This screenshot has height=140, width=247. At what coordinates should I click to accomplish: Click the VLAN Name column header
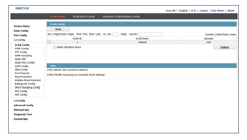pos(142,38)
